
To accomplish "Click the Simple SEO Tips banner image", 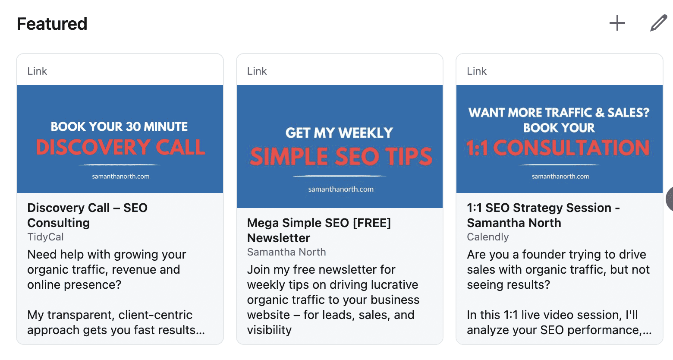I will pos(340,145).
